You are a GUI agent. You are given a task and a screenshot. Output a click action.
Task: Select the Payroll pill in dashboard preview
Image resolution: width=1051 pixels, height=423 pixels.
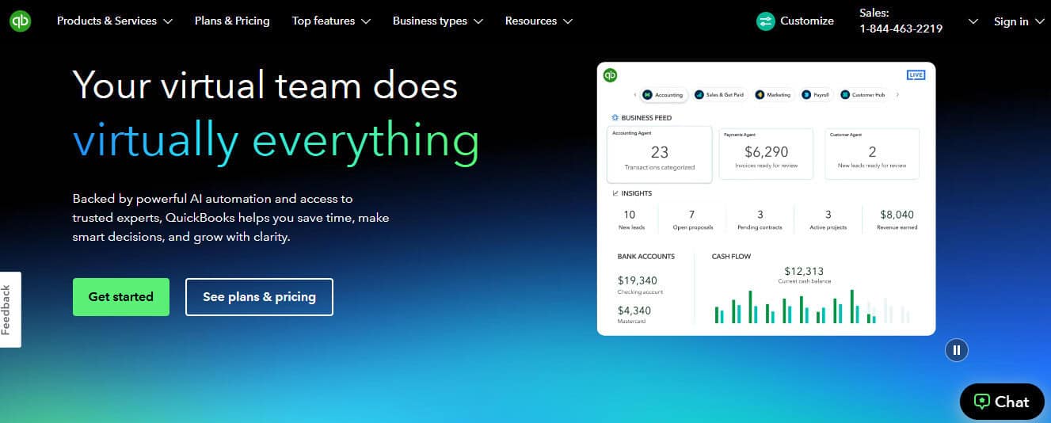(816, 95)
